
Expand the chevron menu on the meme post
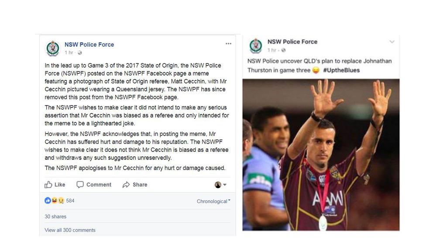(392, 41)
